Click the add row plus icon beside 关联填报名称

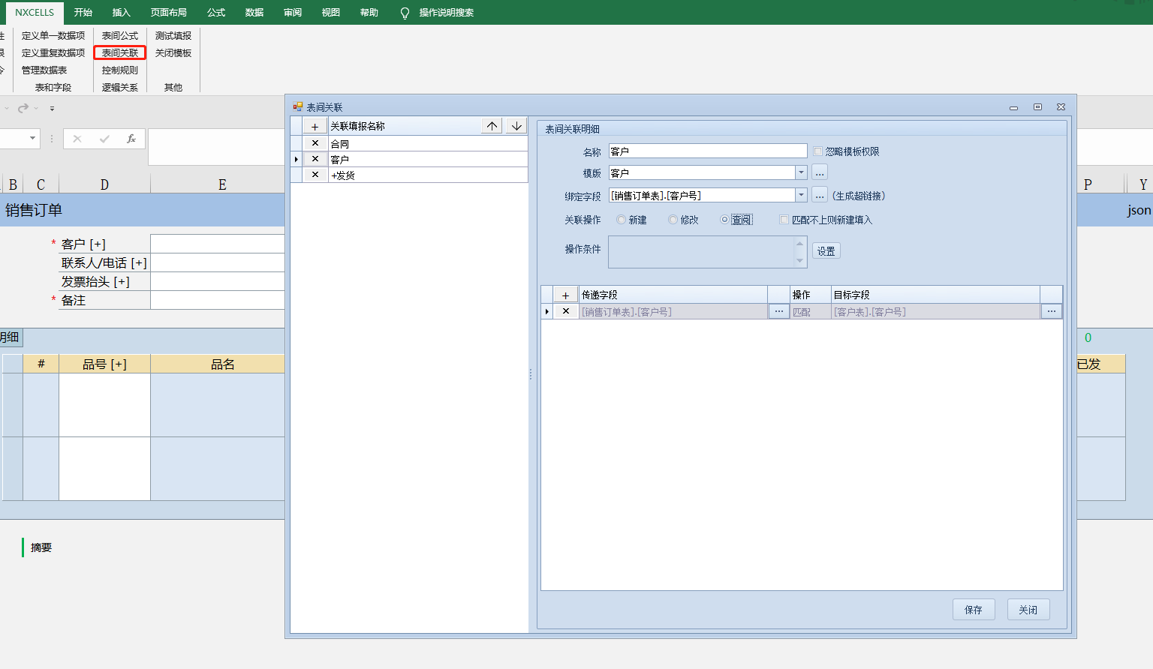pyautogui.click(x=315, y=127)
